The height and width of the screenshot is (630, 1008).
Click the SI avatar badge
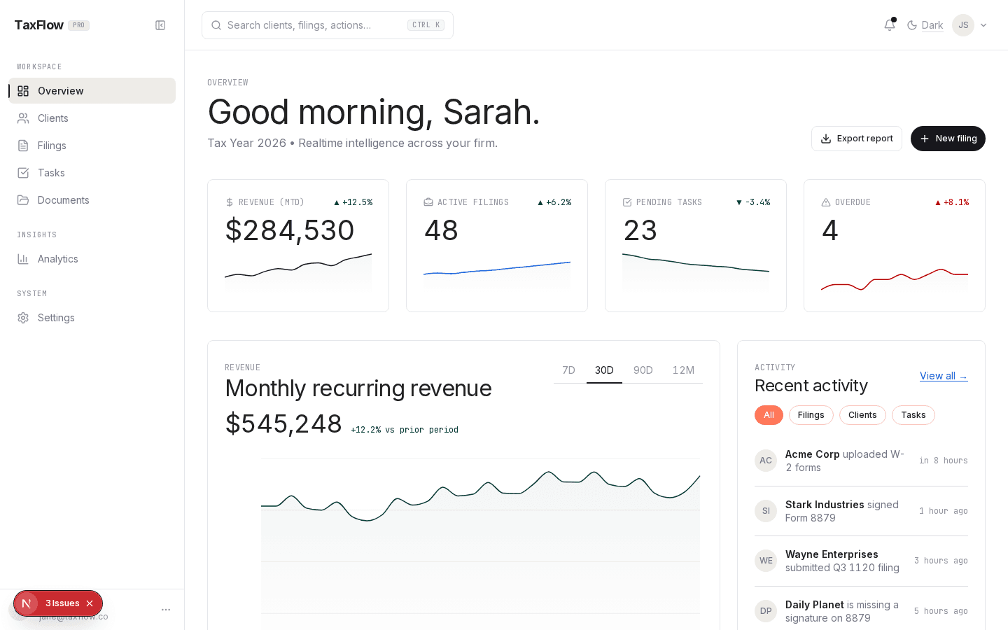click(766, 511)
